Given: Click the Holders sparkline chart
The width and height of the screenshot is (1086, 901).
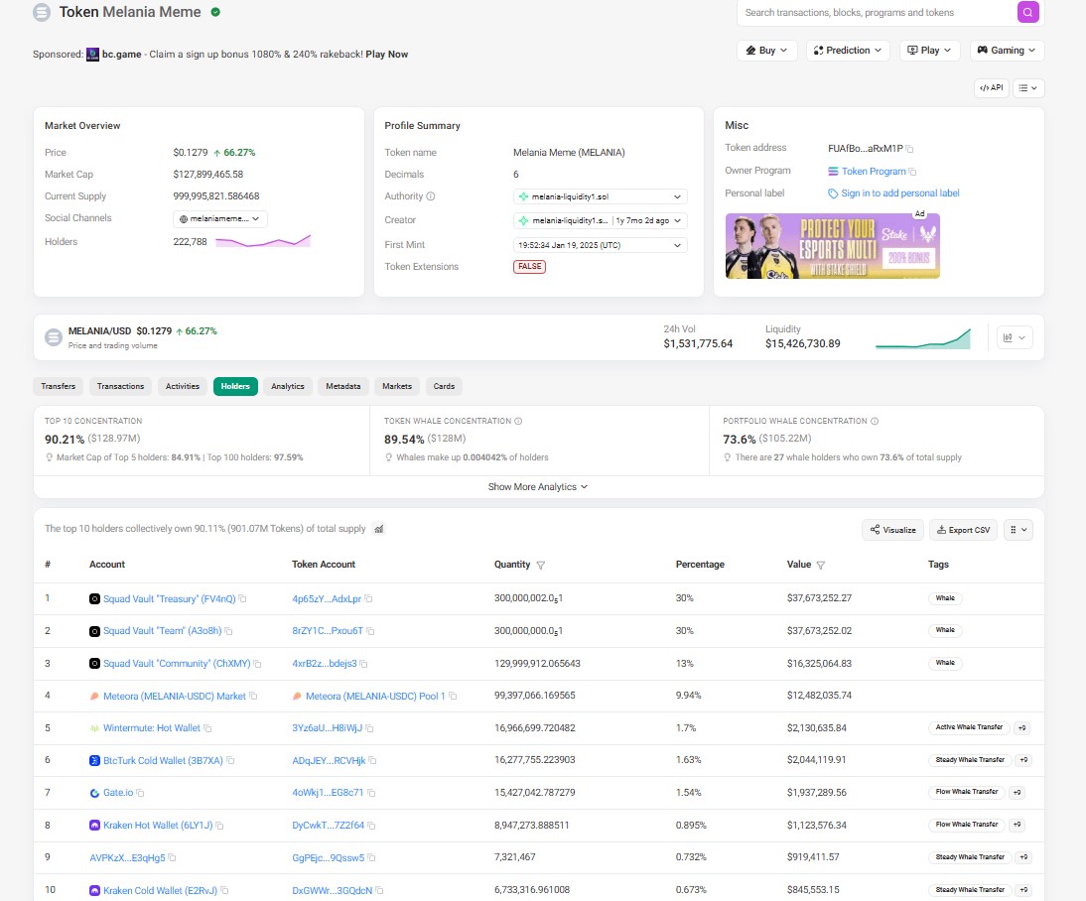Looking at the screenshot, I should 263,241.
